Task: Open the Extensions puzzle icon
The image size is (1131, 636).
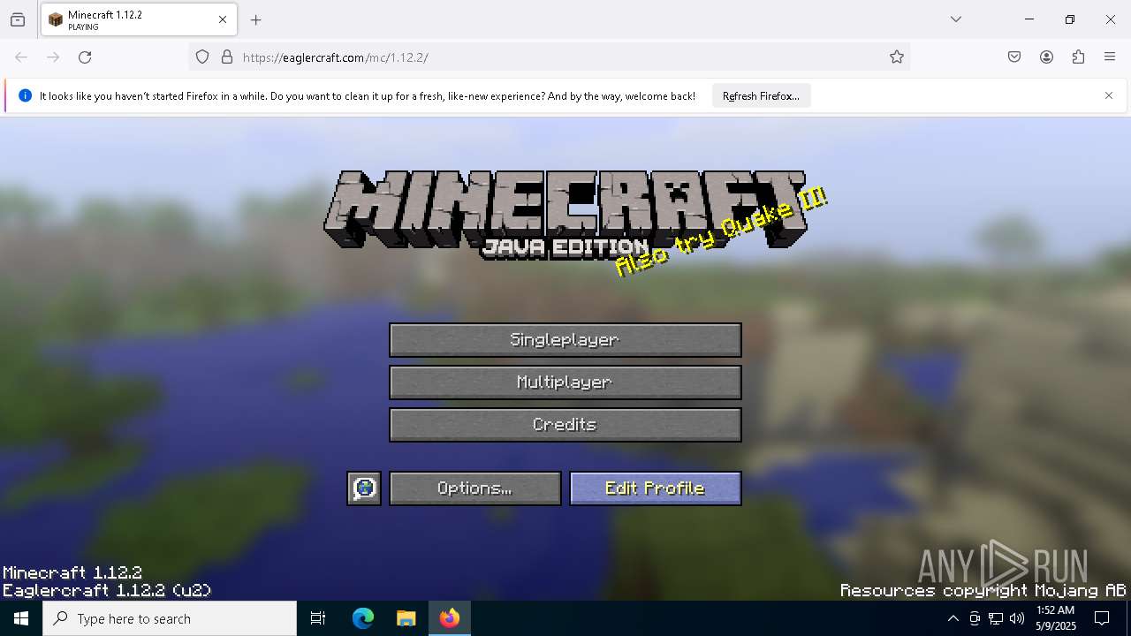Action: click(x=1078, y=57)
